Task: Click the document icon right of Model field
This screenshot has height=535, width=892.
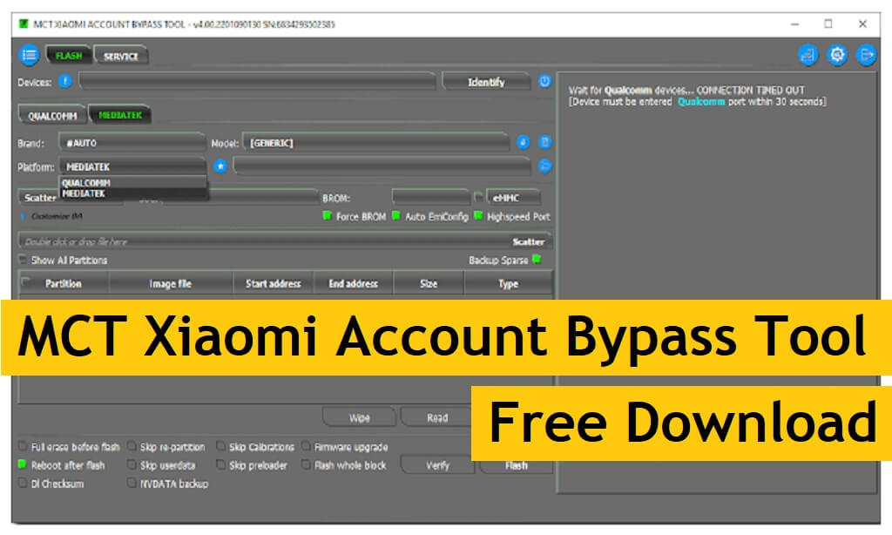Action: coord(545,142)
